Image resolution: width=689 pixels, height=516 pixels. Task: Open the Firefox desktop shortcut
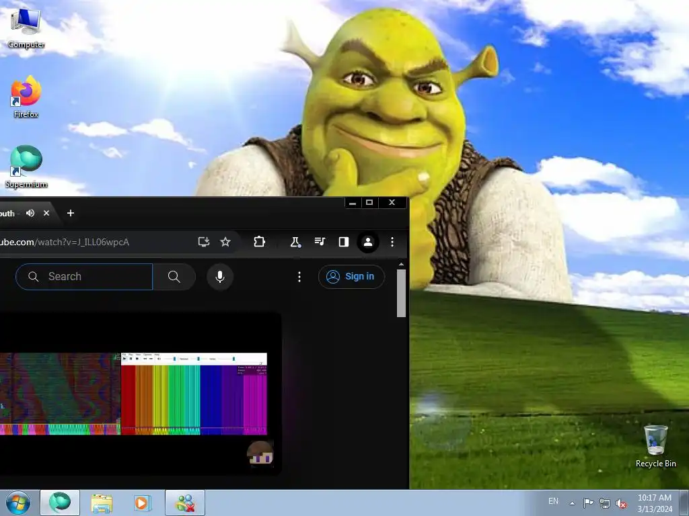click(26, 97)
